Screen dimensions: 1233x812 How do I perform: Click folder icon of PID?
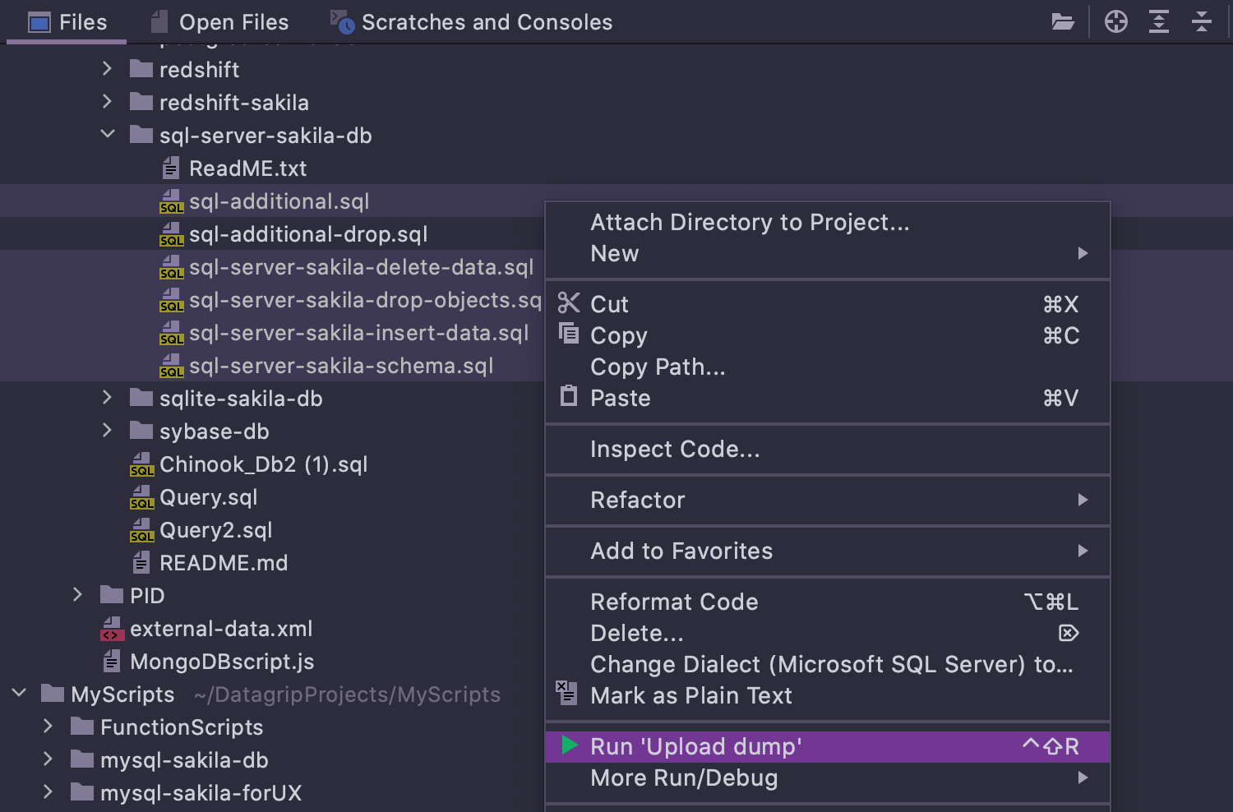[x=112, y=594]
